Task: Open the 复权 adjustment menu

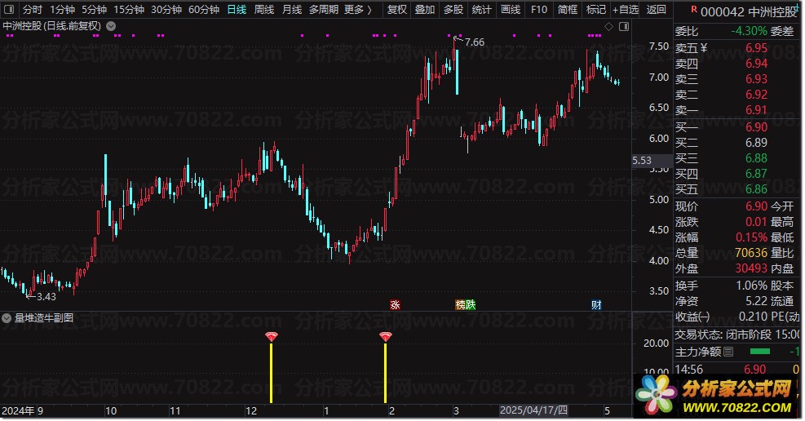Action: pyautogui.click(x=397, y=9)
